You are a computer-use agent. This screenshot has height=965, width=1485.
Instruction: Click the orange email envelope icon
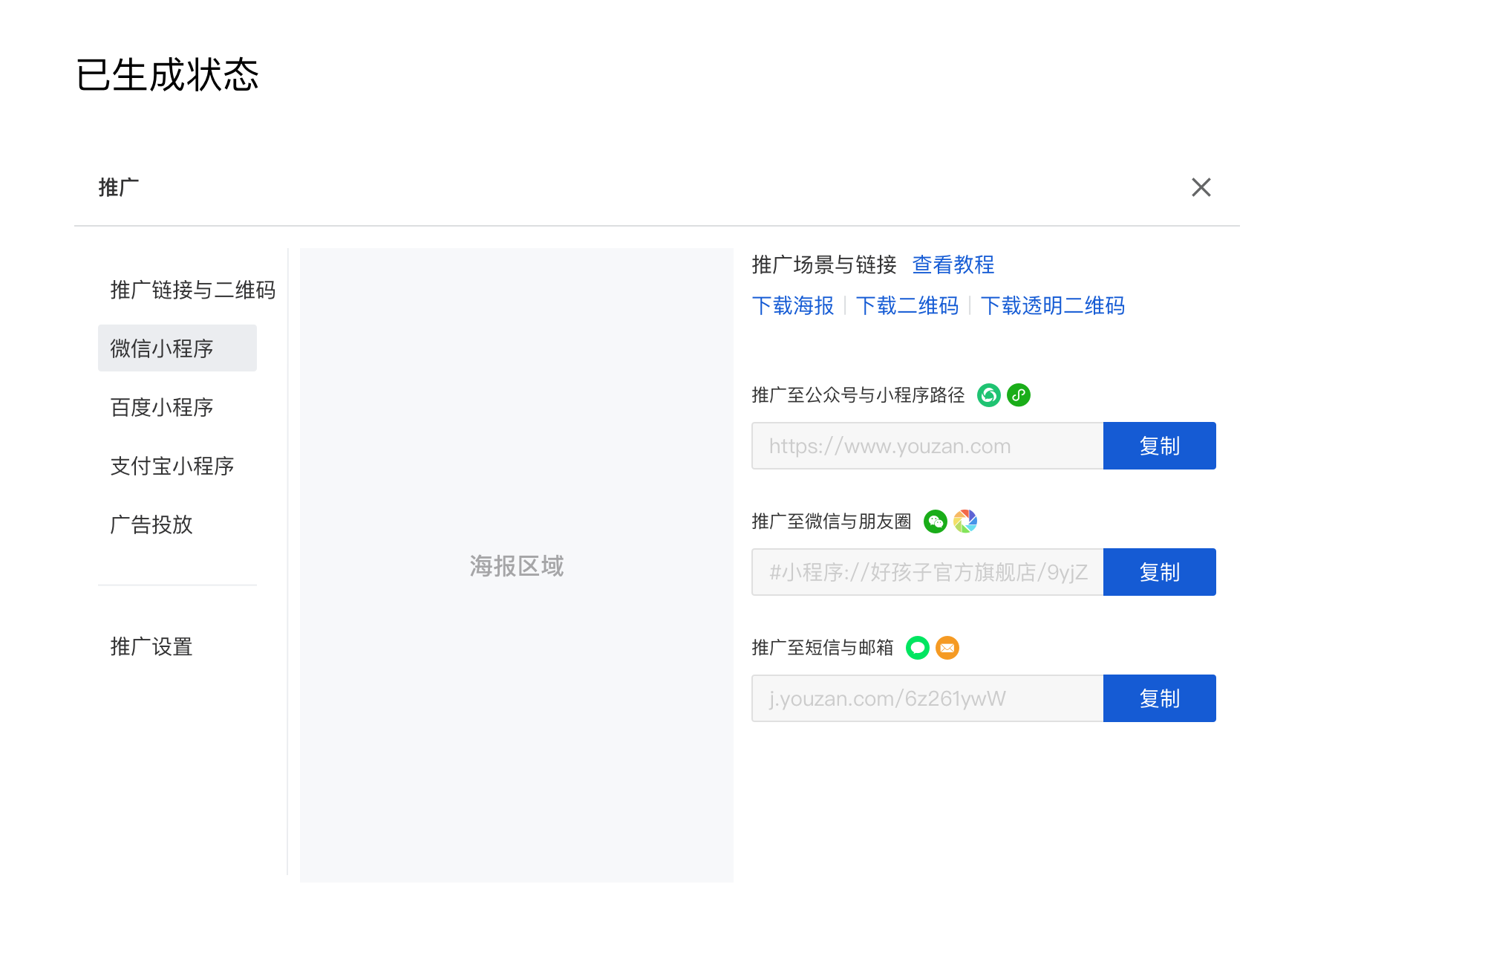coord(947,648)
